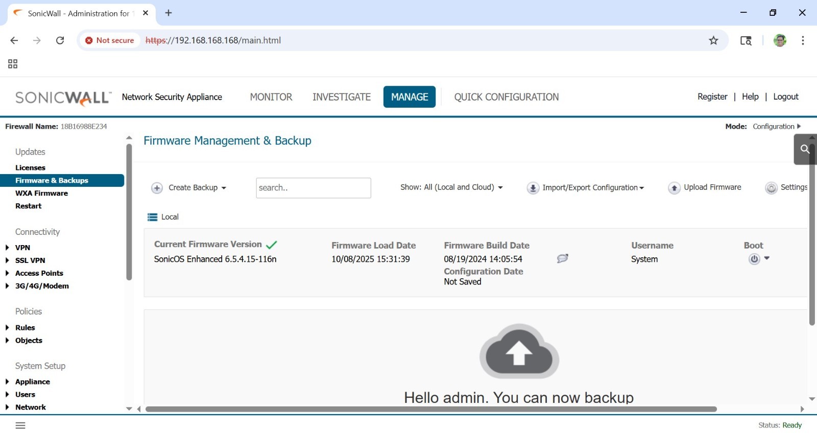Open the browser apps grid shortcut
Screen dimensions: 817x434
pyautogui.click(x=13, y=64)
